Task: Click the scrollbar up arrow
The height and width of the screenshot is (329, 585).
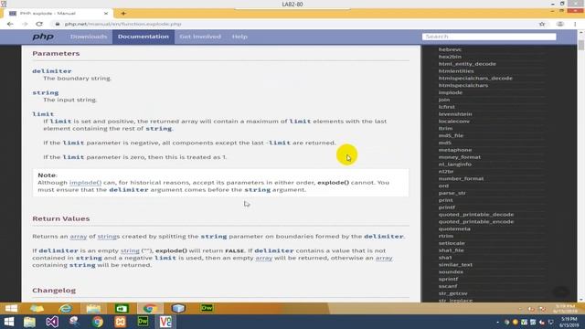Action: click(581, 33)
